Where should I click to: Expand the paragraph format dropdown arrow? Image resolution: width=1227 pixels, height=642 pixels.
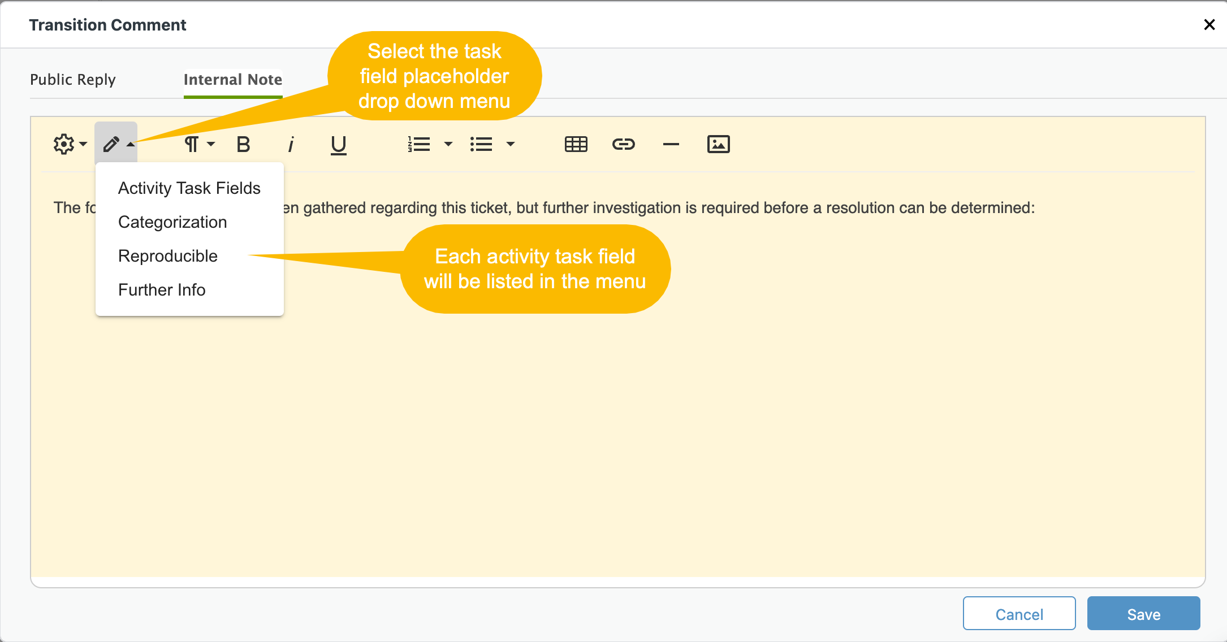(x=211, y=144)
